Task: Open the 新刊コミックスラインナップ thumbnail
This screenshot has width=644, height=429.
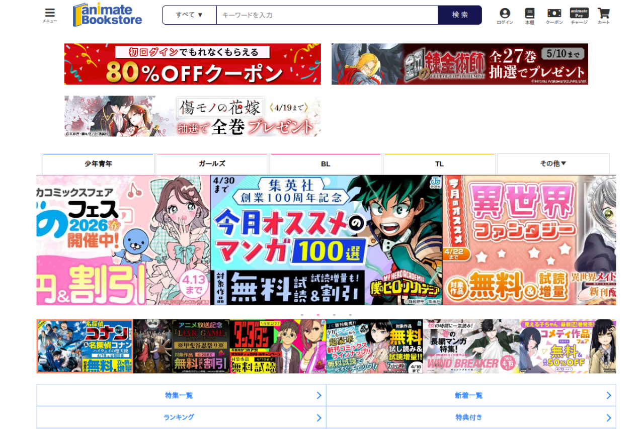Action: 374,346
